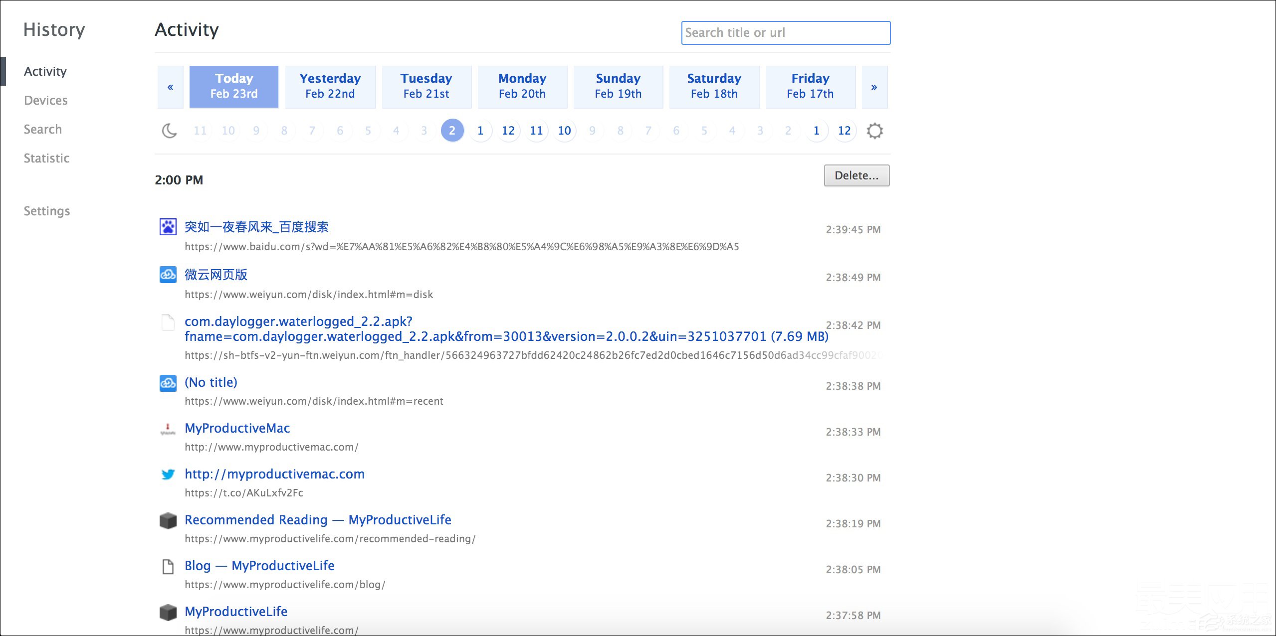Viewport: 1276px width, 636px height.
Task: Open the MyProductiveMac history link
Action: click(237, 428)
